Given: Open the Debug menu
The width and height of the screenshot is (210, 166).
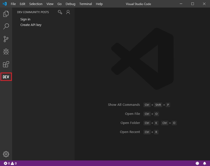Looking at the screenshot, I should pyautogui.click(x=70, y=4).
